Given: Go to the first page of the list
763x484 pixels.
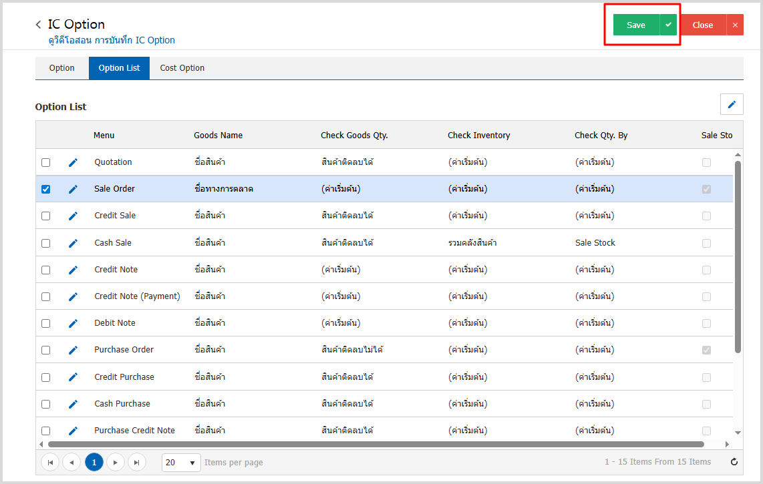Looking at the screenshot, I should pyautogui.click(x=50, y=462).
